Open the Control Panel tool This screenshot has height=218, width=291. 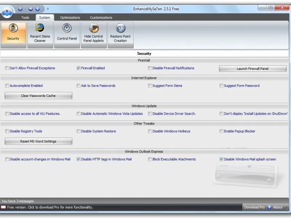[67, 35]
